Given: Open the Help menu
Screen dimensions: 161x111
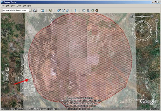Looking at the screenshot, I should pos(29,6).
